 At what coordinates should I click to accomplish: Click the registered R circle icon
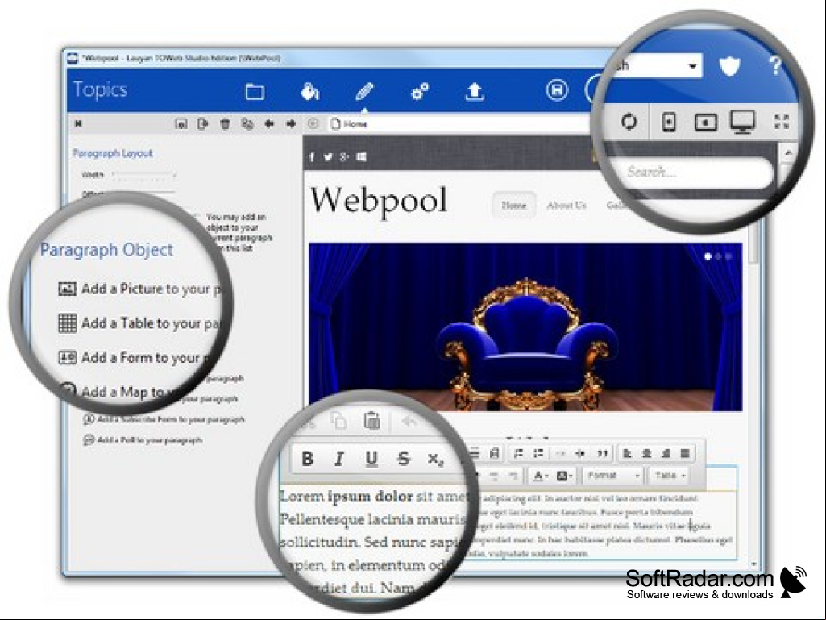[557, 90]
